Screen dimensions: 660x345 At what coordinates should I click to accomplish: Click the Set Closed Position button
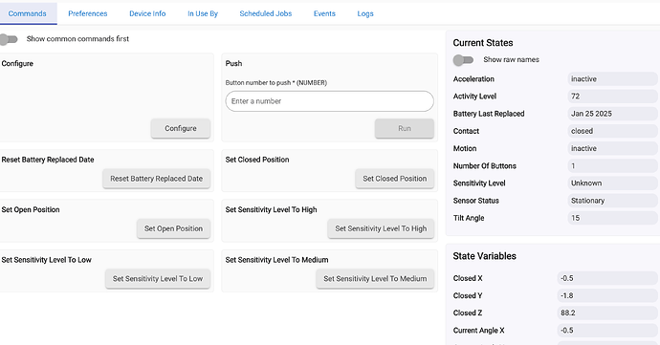[395, 179]
